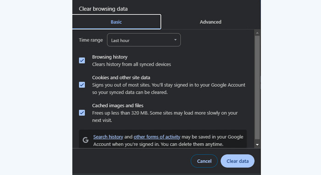This screenshot has width=321, height=175.
Task: Open the Last hour time range dropdown
Action: (144, 40)
